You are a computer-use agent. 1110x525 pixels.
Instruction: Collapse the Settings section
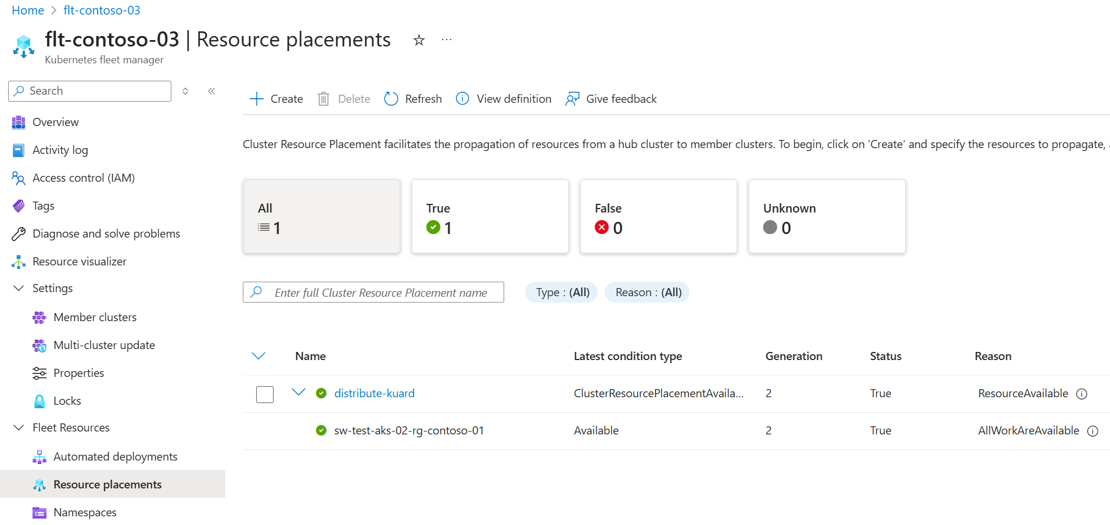coord(19,288)
